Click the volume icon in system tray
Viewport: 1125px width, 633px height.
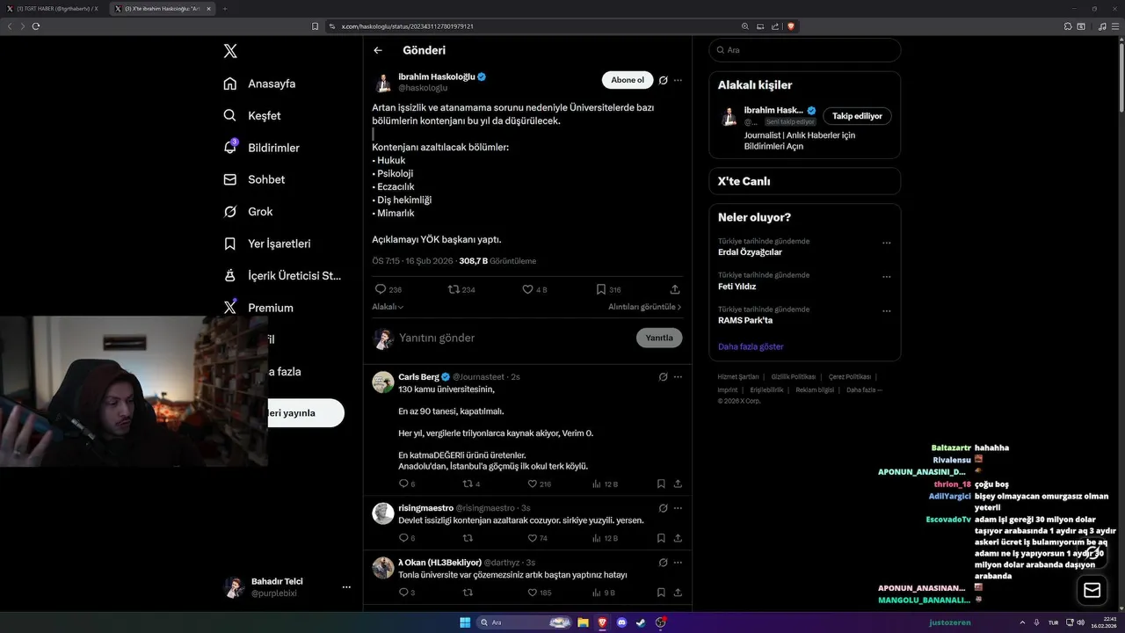[1080, 622]
